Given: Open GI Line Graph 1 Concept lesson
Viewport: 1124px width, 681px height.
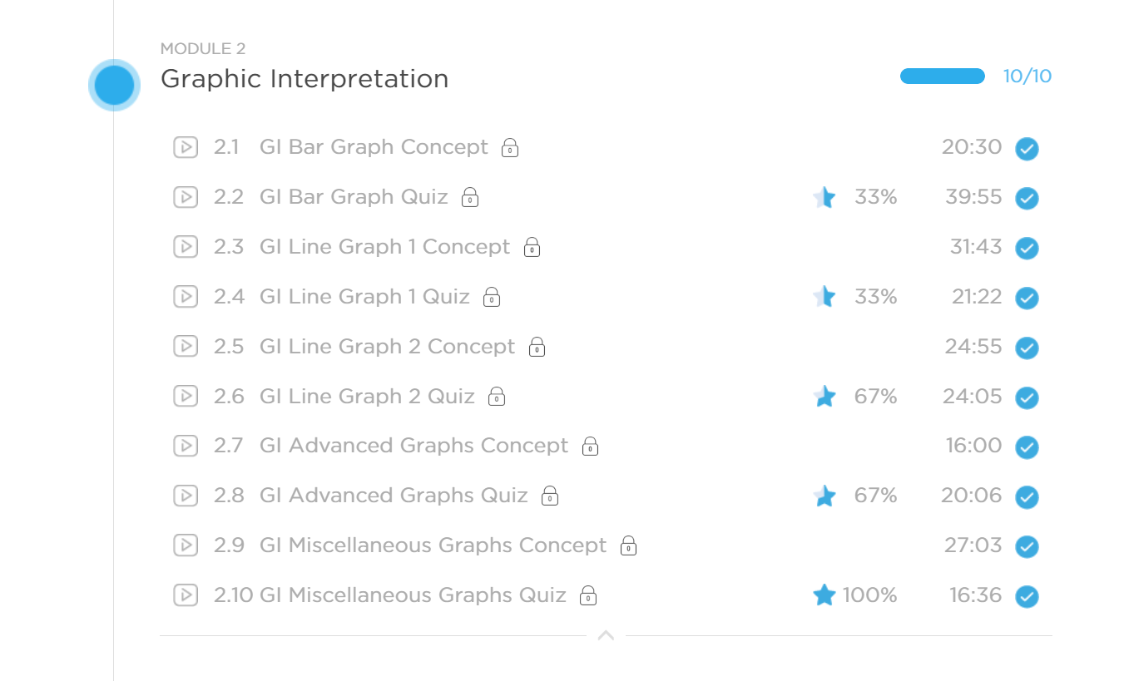Looking at the screenshot, I should pos(384,247).
